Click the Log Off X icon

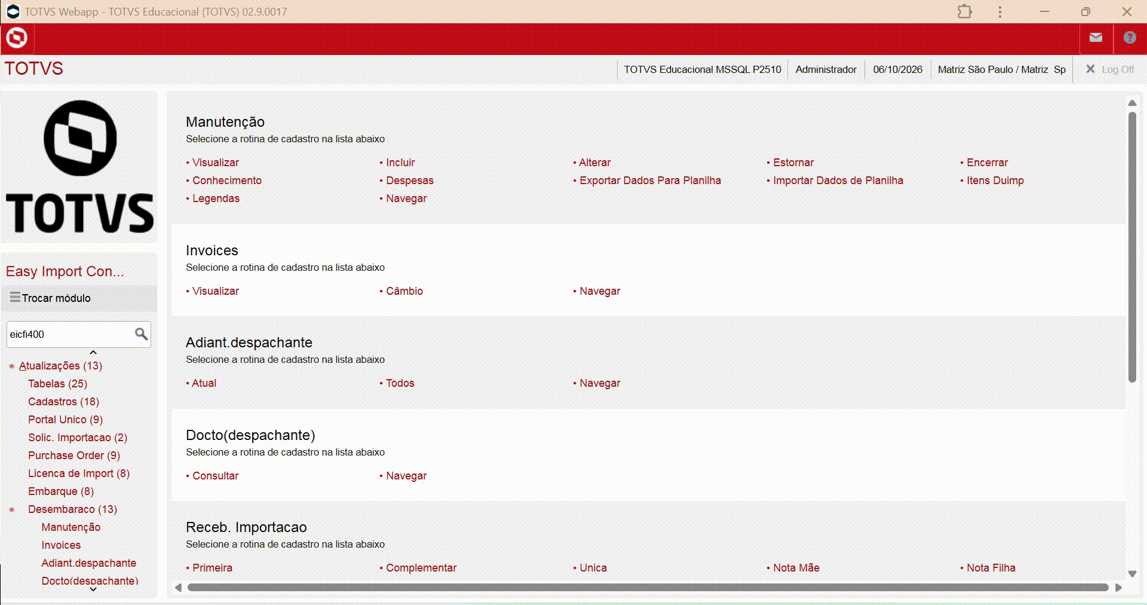(x=1090, y=69)
